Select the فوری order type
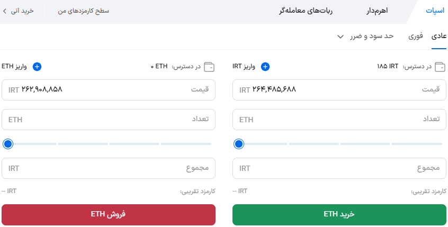Screen dimensions: 448x227 416,37
